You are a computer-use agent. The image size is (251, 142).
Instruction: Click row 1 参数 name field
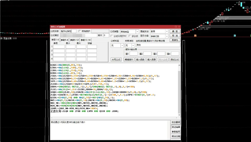pyautogui.click(x=59, y=47)
